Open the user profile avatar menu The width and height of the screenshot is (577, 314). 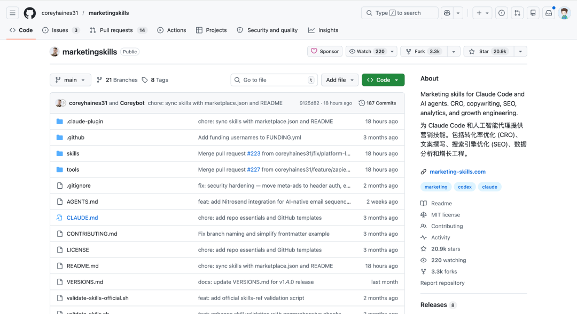564,13
